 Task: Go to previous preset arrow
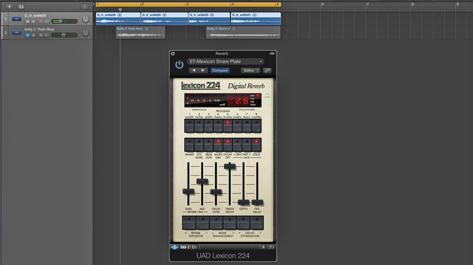point(194,70)
